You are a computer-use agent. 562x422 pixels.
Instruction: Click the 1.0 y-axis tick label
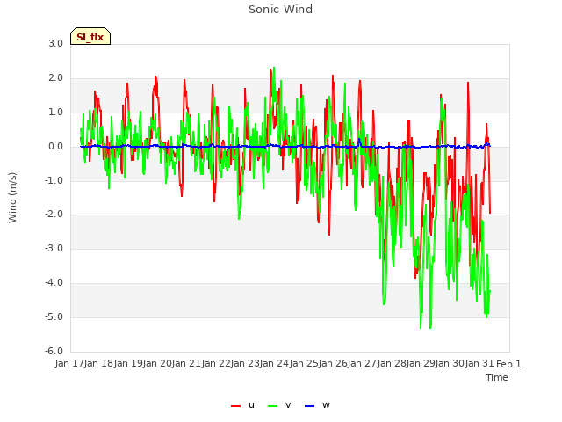56,113
